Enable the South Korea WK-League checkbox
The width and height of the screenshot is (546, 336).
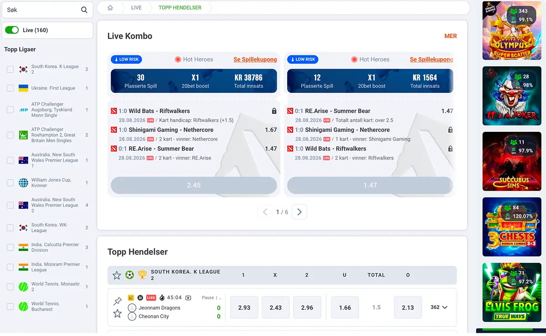click(x=10, y=228)
